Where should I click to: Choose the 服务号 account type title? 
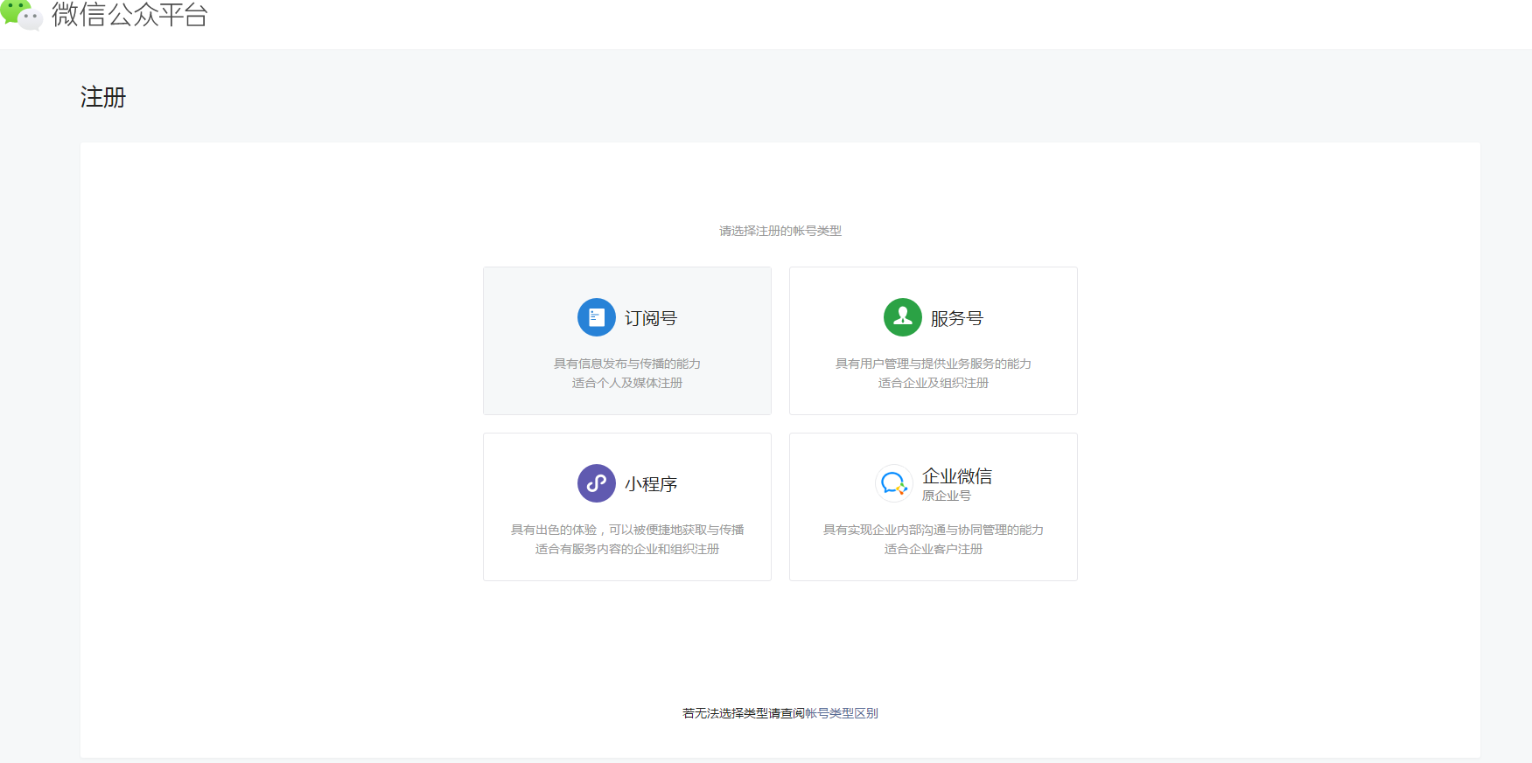click(957, 318)
